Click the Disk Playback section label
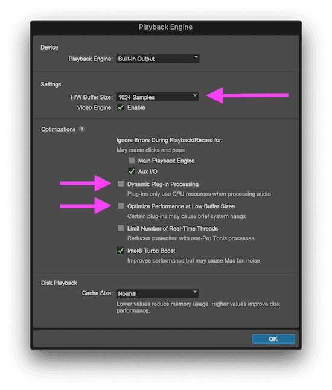The width and height of the screenshot is (332, 390). point(59,283)
